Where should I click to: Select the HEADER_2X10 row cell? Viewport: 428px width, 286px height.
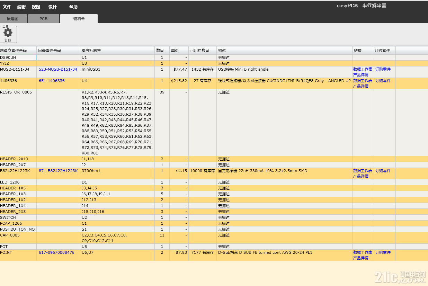[18, 159]
